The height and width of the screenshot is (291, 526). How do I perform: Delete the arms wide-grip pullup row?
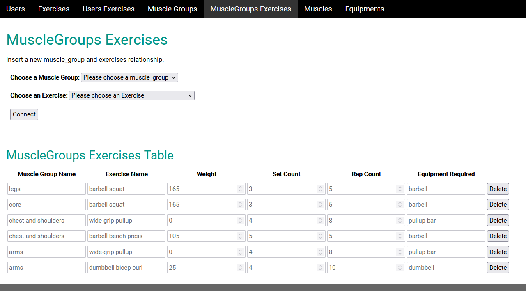(x=498, y=252)
